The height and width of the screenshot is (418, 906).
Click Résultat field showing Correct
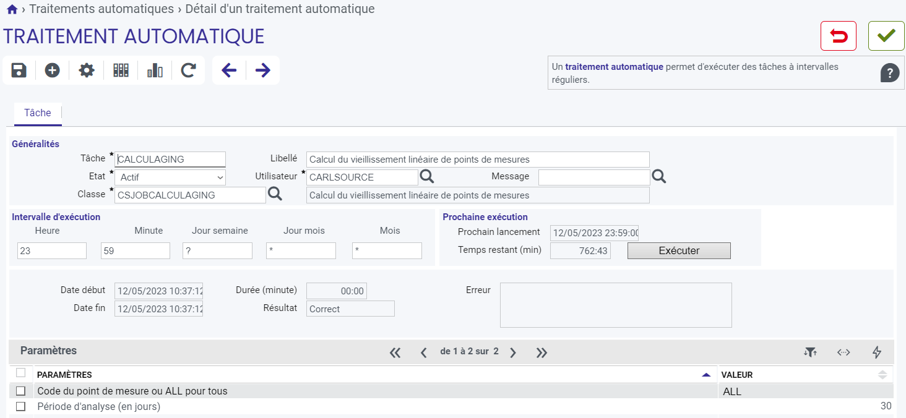pos(350,309)
